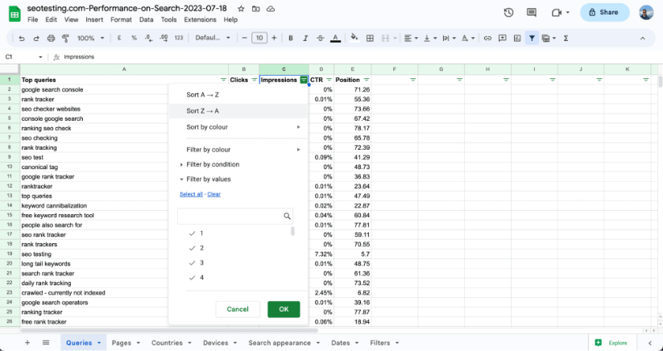Viewport: 663px width, 351px height.
Task: Click the undo icon in toolbar
Action: [22, 39]
